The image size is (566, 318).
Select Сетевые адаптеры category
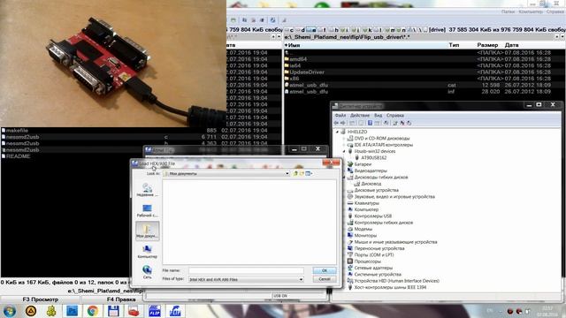tap(373, 269)
